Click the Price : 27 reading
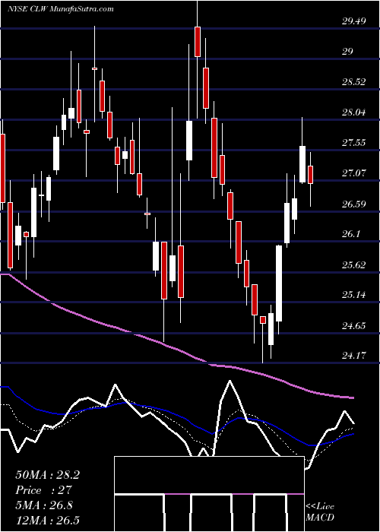 point(44,490)
